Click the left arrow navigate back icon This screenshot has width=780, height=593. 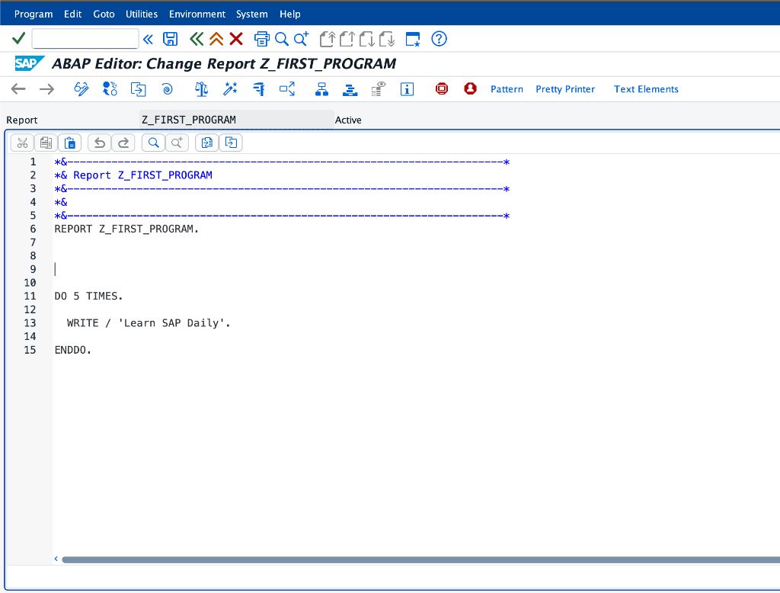[x=18, y=89]
